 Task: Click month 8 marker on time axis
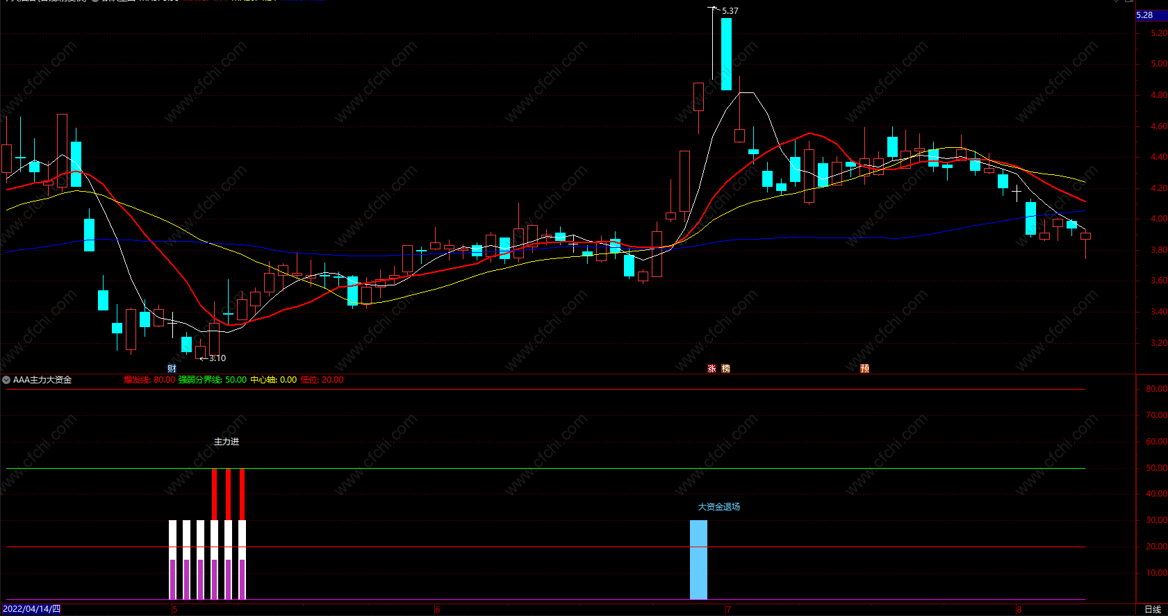(1019, 610)
